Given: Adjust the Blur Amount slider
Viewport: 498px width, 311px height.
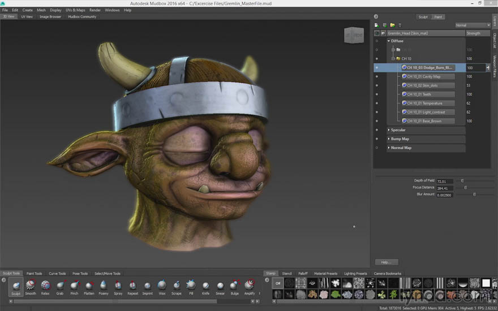Looking at the screenshot, I should [x=475, y=195].
